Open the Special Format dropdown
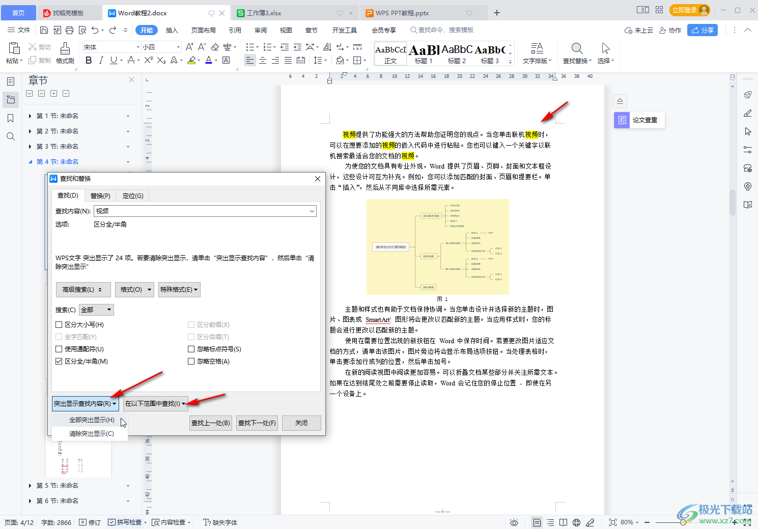The width and height of the screenshot is (758, 529). (179, 289)
